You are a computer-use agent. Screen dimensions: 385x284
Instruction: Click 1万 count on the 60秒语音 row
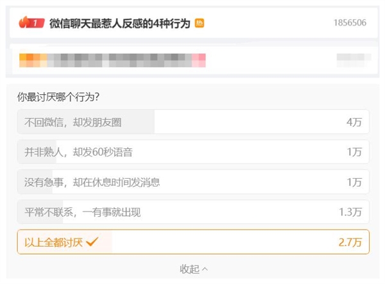coord(354,152)
